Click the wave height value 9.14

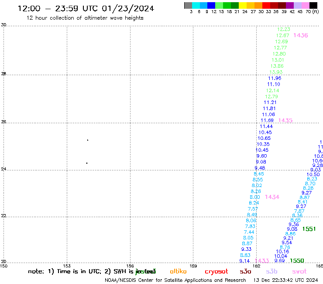(244, 261)
